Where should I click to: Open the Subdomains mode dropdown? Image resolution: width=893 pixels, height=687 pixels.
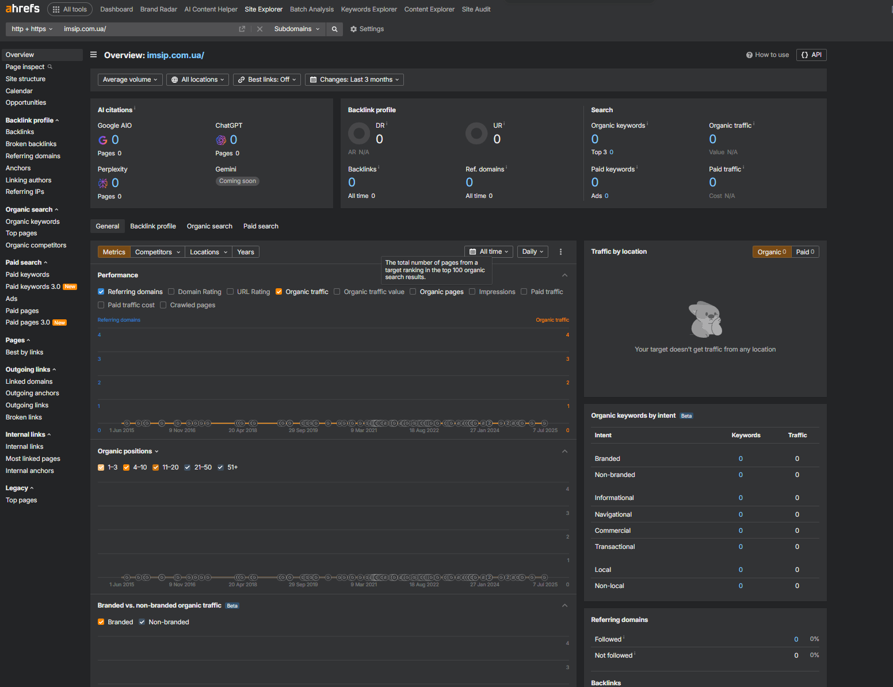click(x=297, y=29)
